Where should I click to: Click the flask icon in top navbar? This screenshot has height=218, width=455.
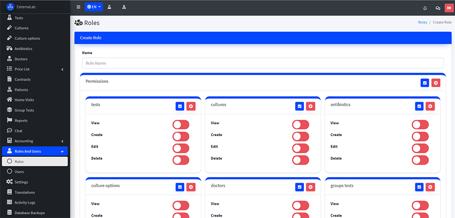(109, 7)
